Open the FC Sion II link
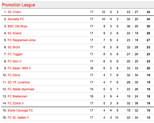154x123 pixels. pyautogui.click(x=14, y=61)
